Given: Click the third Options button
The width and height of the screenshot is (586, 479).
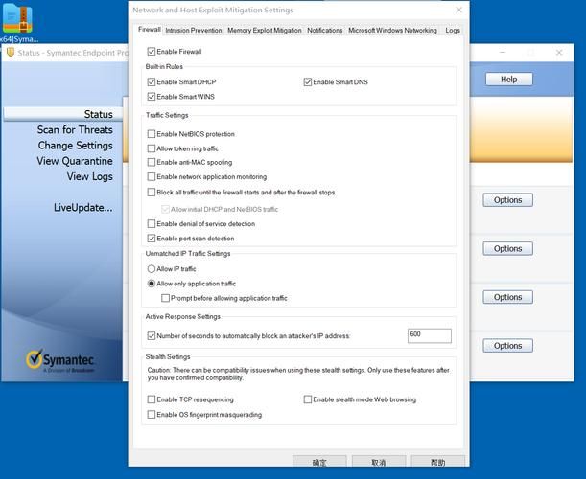Looking at the screenshot, I should [508, 297].
